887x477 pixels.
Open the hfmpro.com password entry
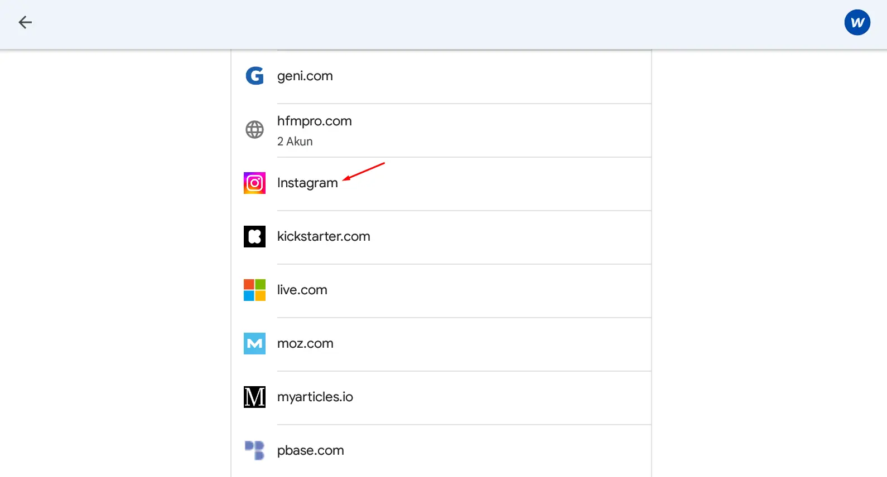441,130
